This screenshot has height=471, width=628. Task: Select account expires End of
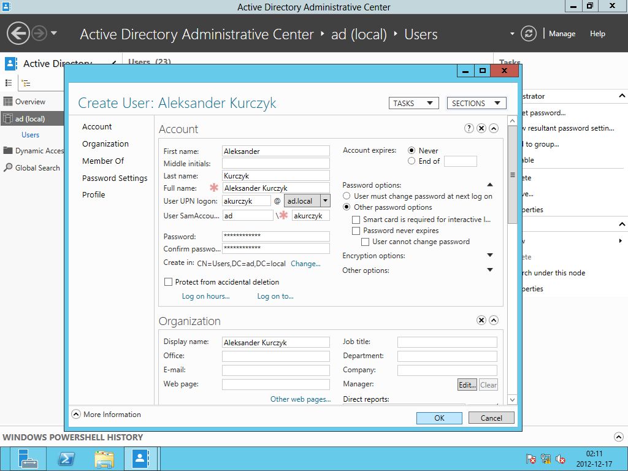click(x=412, y=161)
